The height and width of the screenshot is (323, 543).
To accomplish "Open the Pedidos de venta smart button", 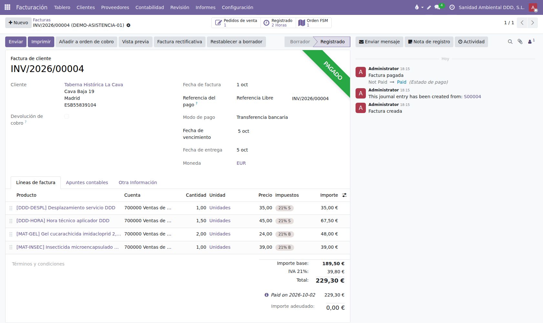I will coord(237,23).
